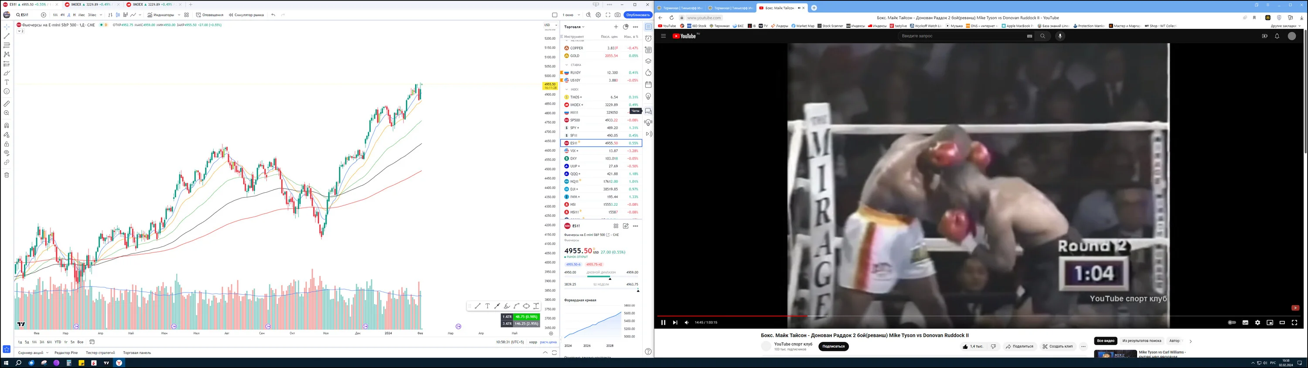Click the 'Опубликовать' publish button

[638, 15]
